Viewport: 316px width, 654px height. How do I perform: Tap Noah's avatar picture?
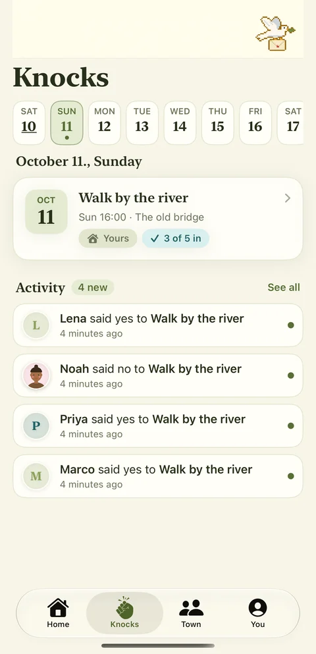(x=36, y=375)
